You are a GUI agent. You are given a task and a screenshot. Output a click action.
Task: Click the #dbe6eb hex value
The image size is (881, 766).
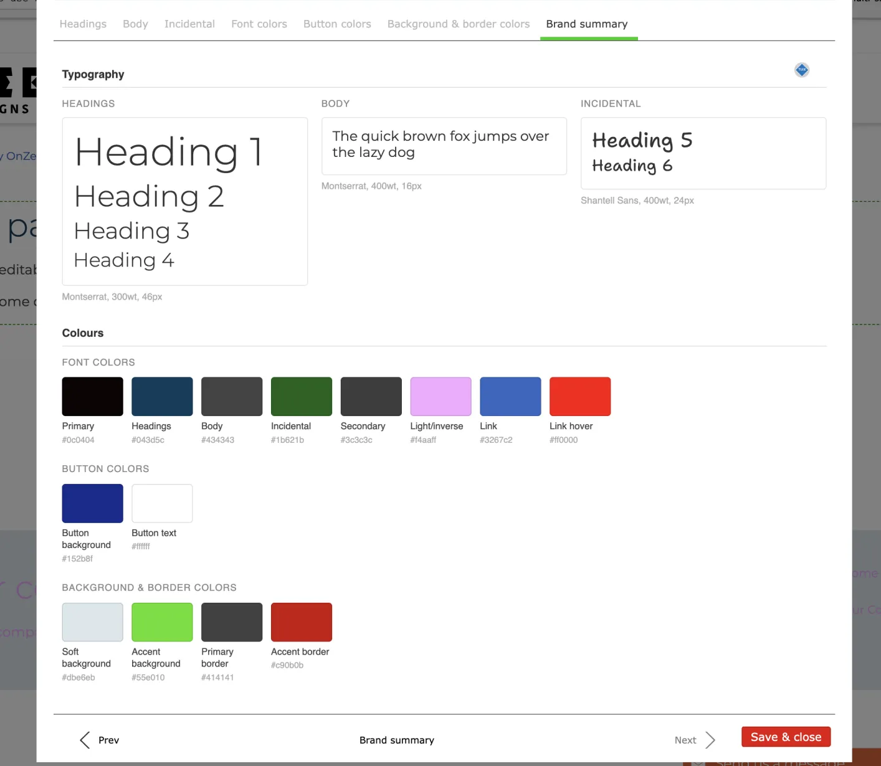pos(79,678)
